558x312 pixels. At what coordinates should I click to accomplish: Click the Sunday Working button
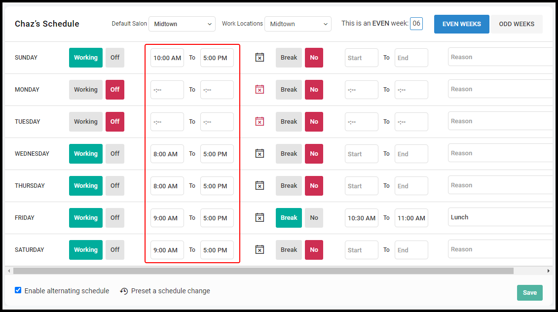pyautogui.click(x=86, y=58)
